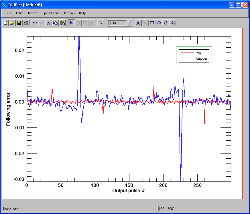This screenshot has width=250, height=214.
Task: Select the text annotation tool
Action: tap(138, 23)
